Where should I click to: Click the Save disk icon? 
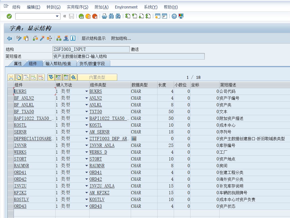click(x=71, y=16)
